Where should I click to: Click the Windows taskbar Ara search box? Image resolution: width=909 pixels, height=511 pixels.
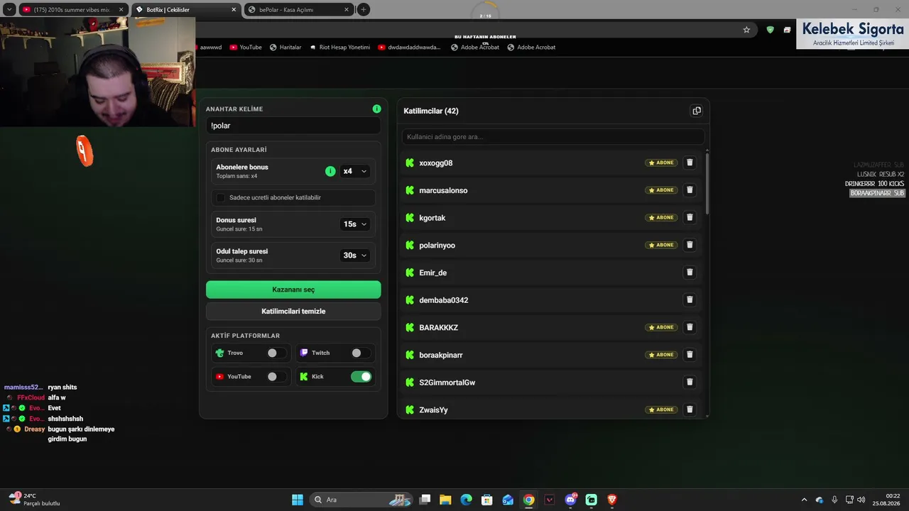[362, 500]
